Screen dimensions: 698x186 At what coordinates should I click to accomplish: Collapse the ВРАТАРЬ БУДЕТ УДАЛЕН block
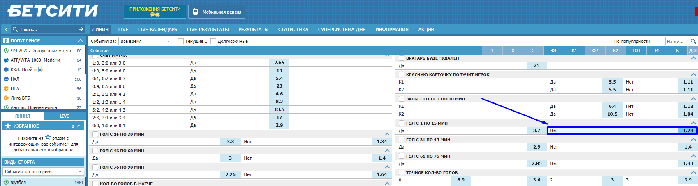click(x=693, y=58)
